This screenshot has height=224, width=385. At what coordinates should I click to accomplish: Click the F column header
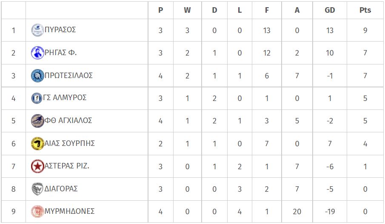(x=267, y=10)
